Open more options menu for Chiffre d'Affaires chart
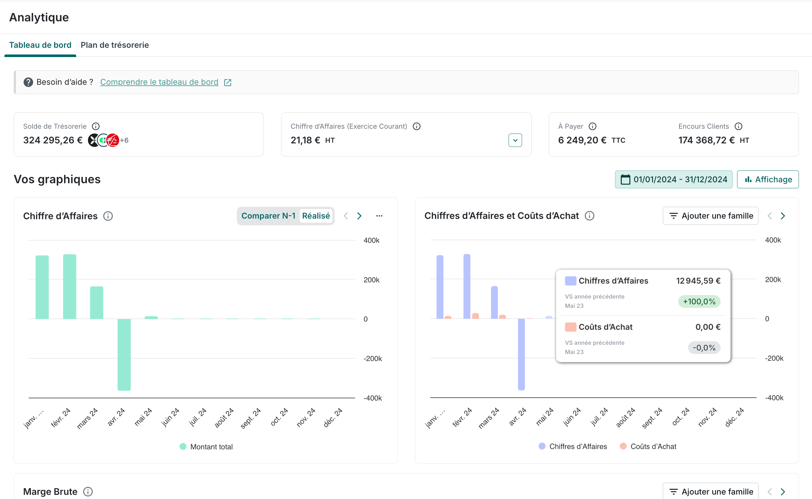812x499 pixels. tap(379, 216)
